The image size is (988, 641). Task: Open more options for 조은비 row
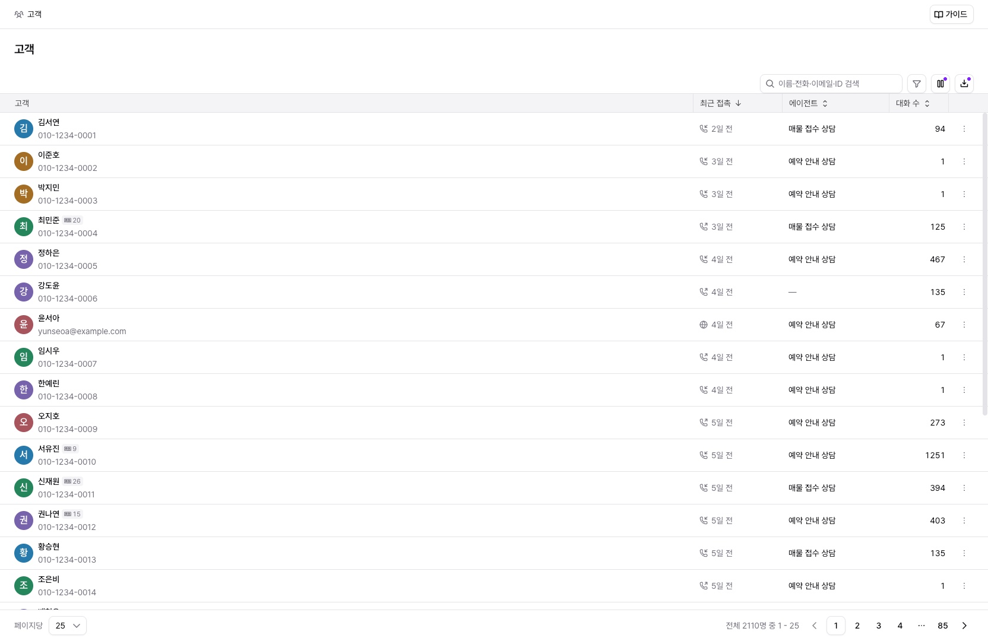pos(964,586)
